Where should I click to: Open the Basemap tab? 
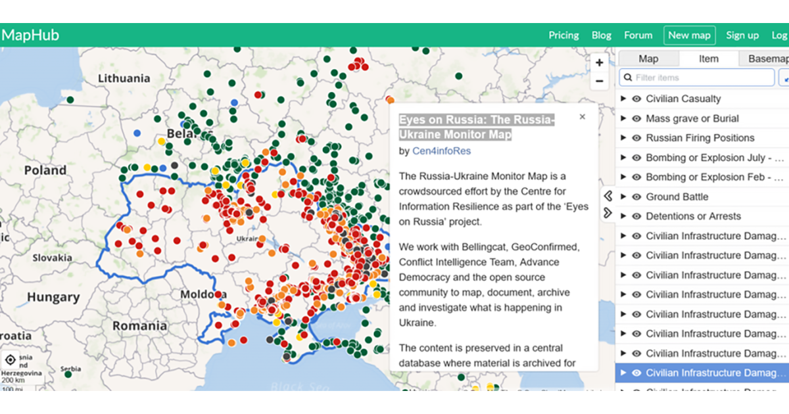[x=764, y=58]
